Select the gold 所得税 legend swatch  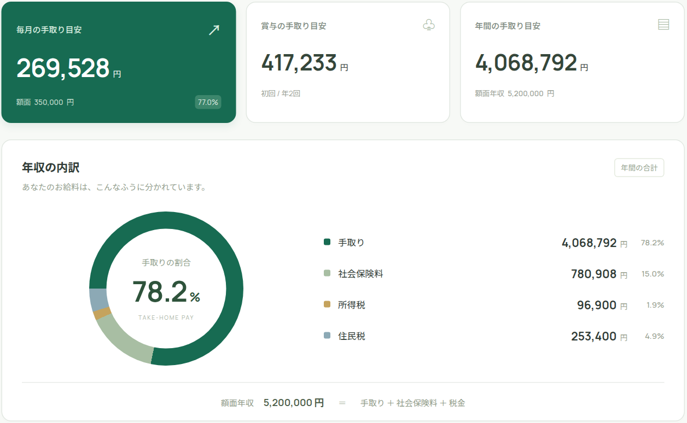(x=327, y=304)
